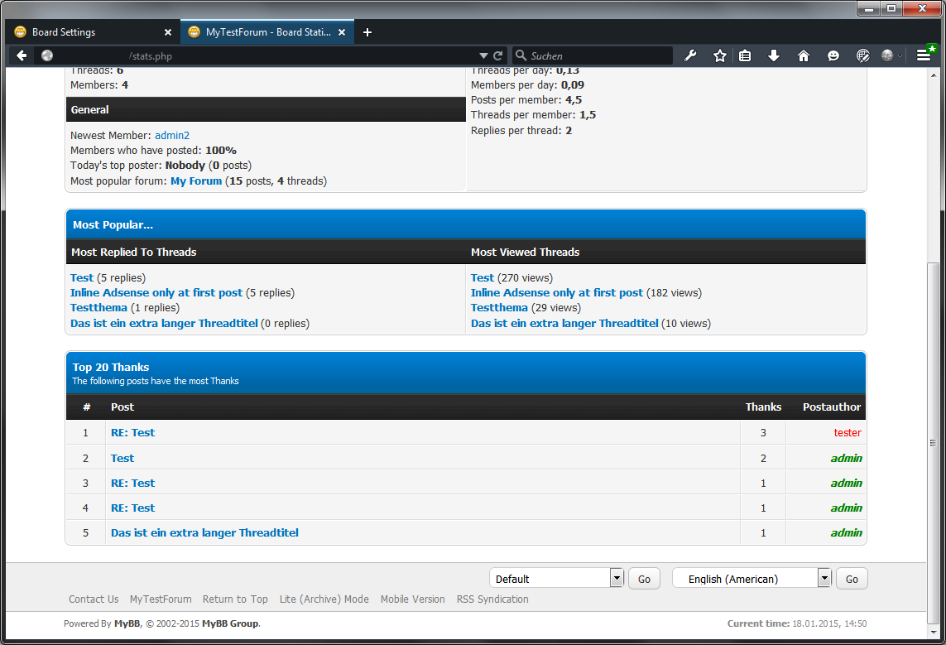946x645 pixels.
Task: Click the browser back arrow button
Action: [x=22, y=55]
